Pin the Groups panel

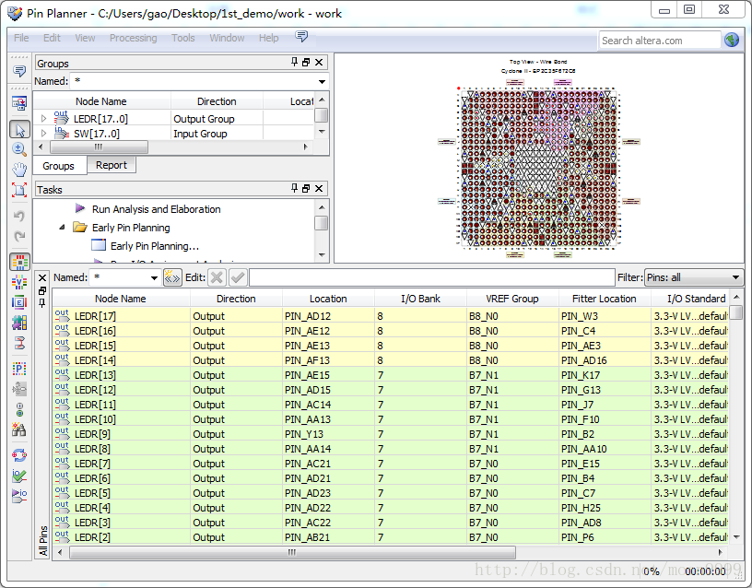(x=295, y=62)
